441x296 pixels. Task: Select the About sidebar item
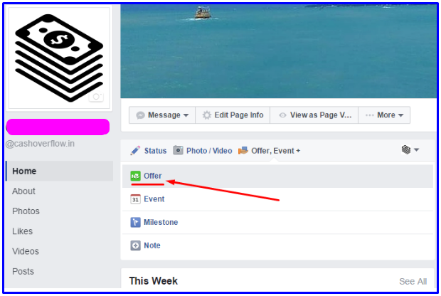pyautogui.click(x=23, y=191)
